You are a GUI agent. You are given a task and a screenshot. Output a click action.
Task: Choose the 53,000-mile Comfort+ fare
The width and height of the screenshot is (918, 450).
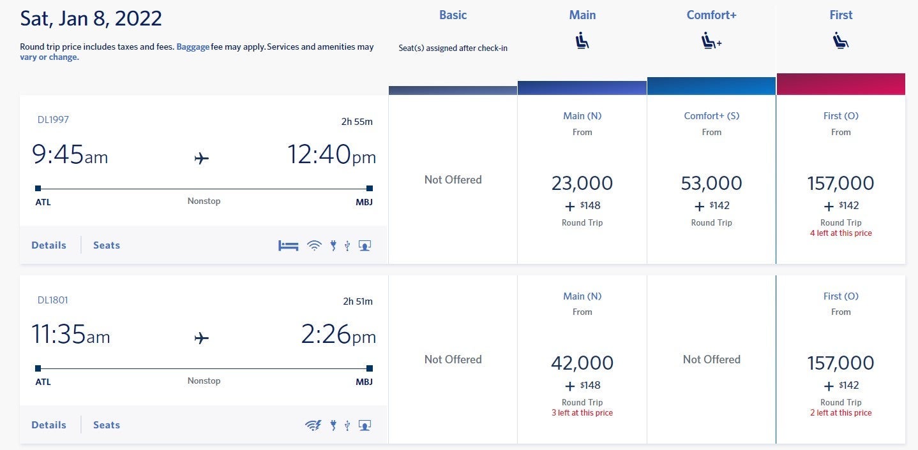(x=711, y=184)
